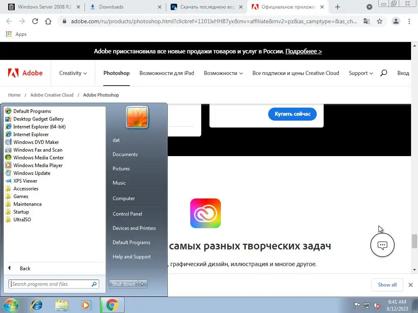Open Все подписки и цены Creative Cloud
The height and width of the screenshot is (313, 418).
coord(296,73)
